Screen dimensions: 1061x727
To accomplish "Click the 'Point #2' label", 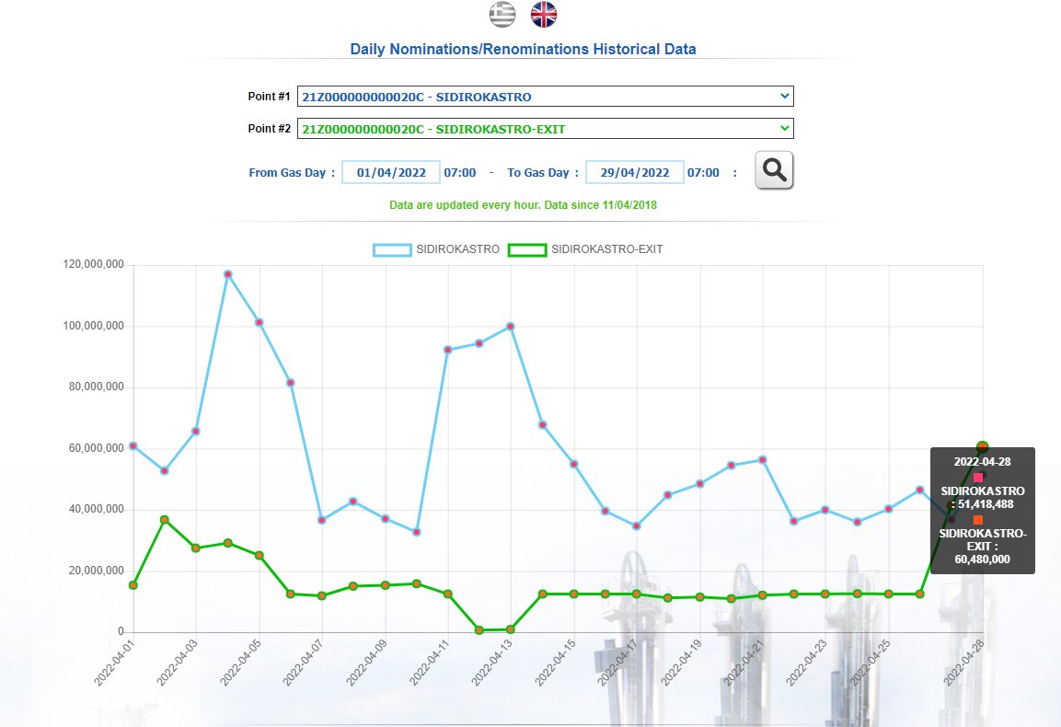I will point(270,129).
